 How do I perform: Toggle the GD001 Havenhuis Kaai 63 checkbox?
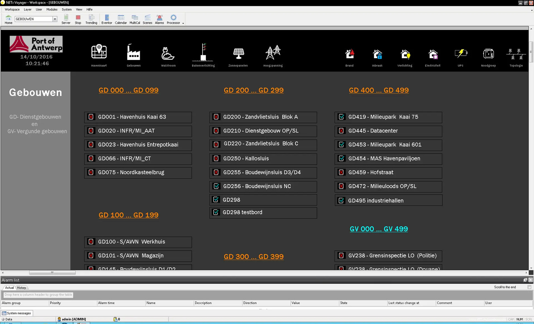[91, 117]
